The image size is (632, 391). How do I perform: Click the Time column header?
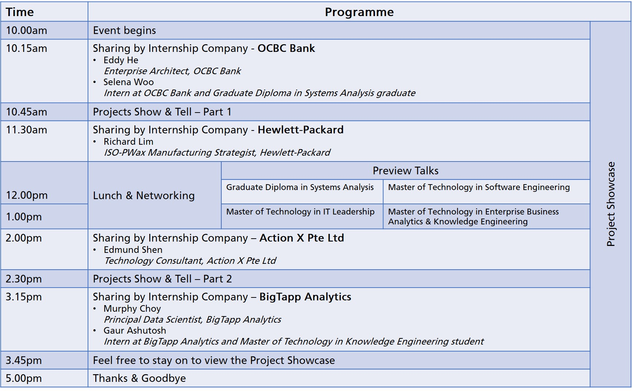pos(44,12)
